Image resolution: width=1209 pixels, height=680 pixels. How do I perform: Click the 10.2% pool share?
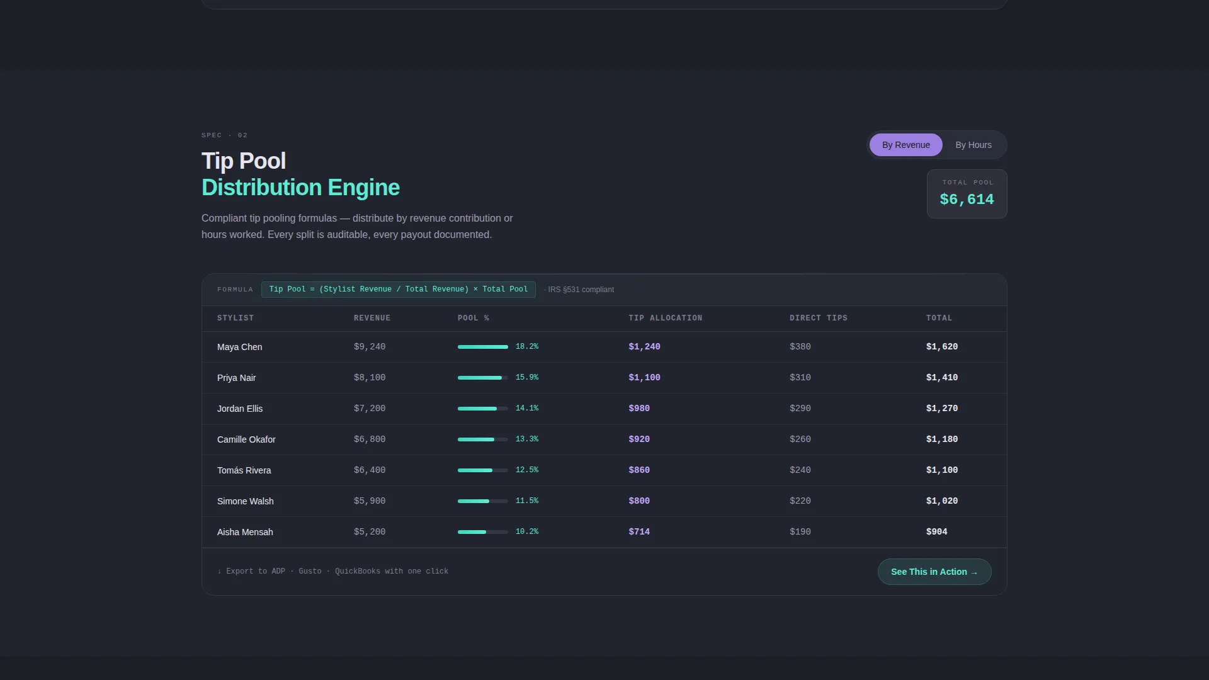[527, 532]
